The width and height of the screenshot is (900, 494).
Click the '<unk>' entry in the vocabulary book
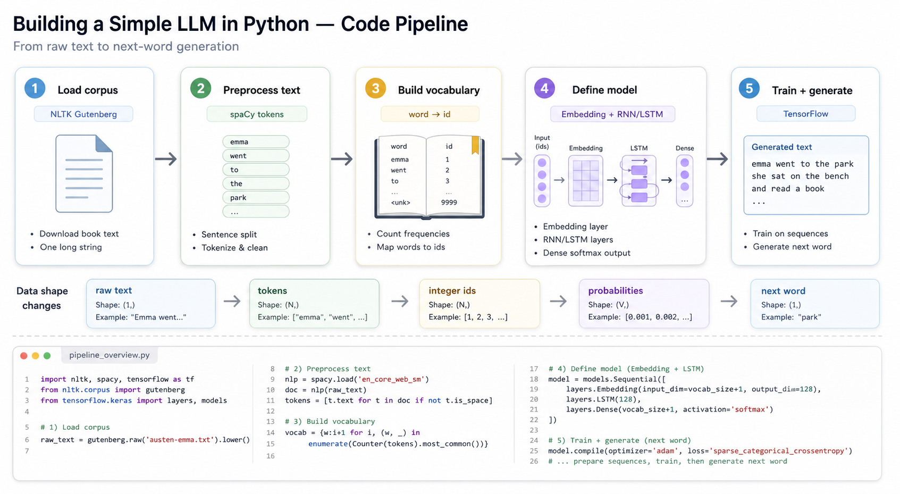point(400,202)
